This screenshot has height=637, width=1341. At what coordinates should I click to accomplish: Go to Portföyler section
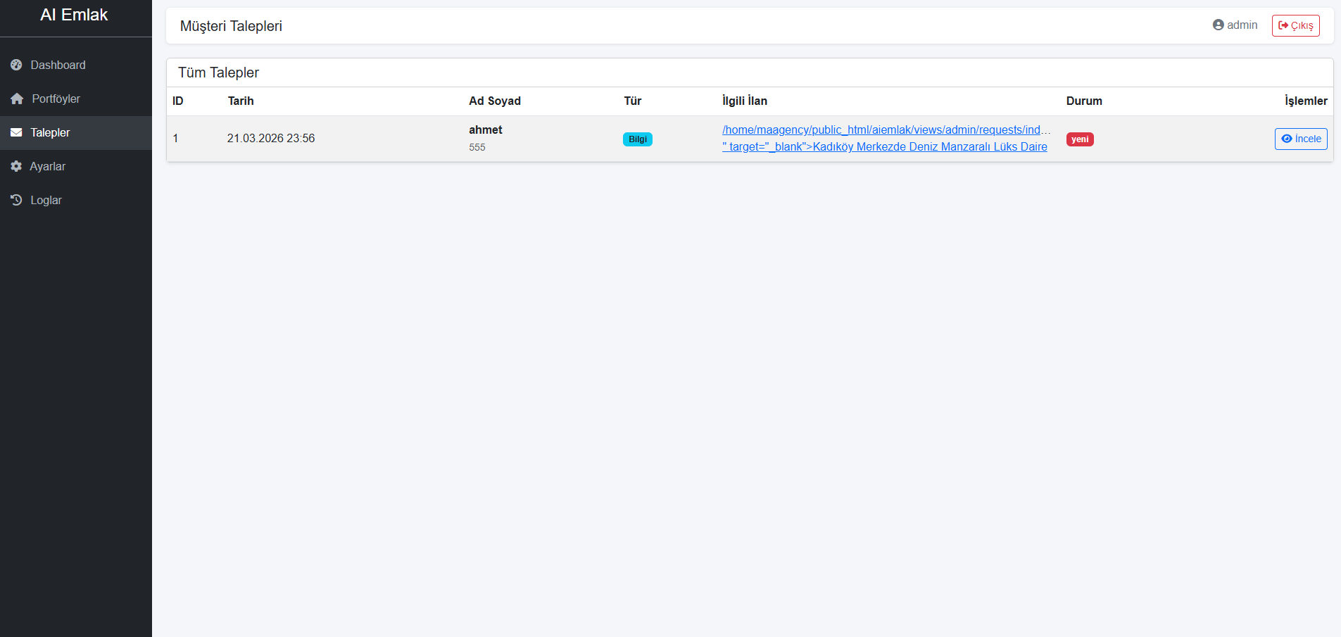coord(76,99)
